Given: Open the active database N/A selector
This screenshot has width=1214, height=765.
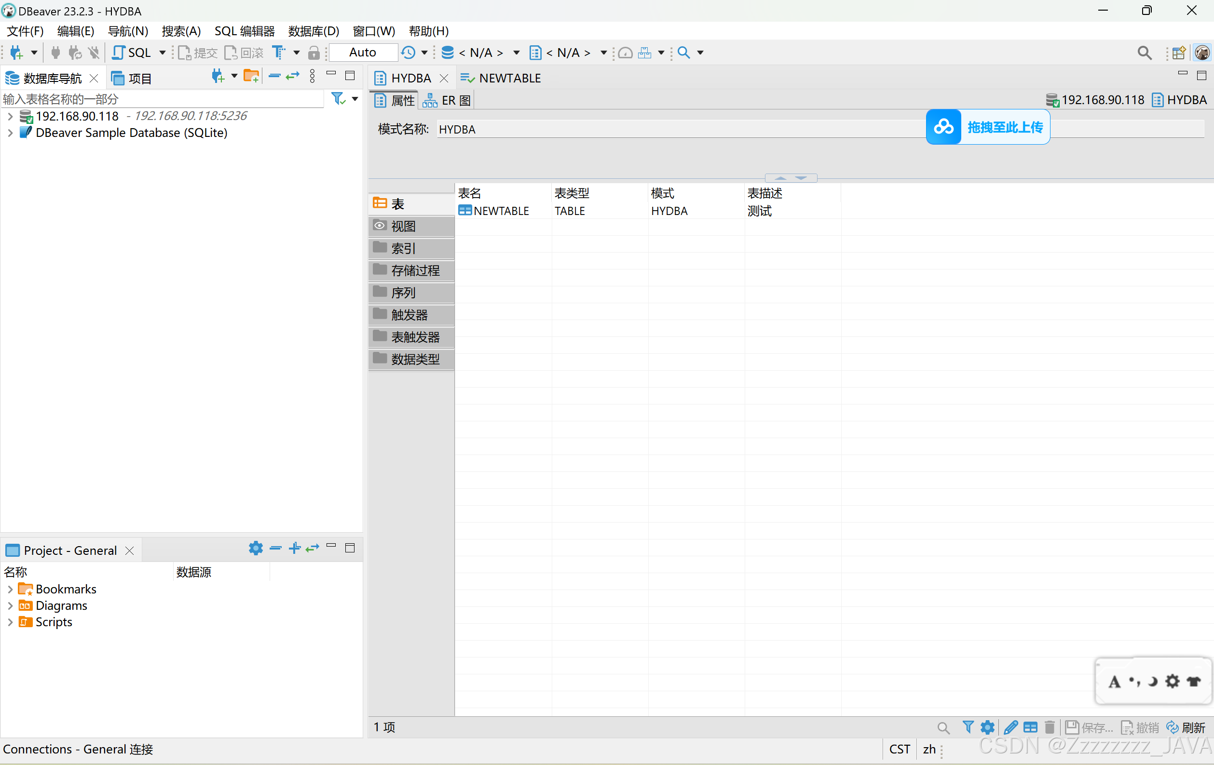Looking at the screenshot, I should [x=480, y=53].
